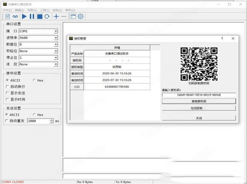Image resolution: width=247 pixels, height=184 pixels.
Task: Open settings via the gear icon
Action: (x=81, y=16)
